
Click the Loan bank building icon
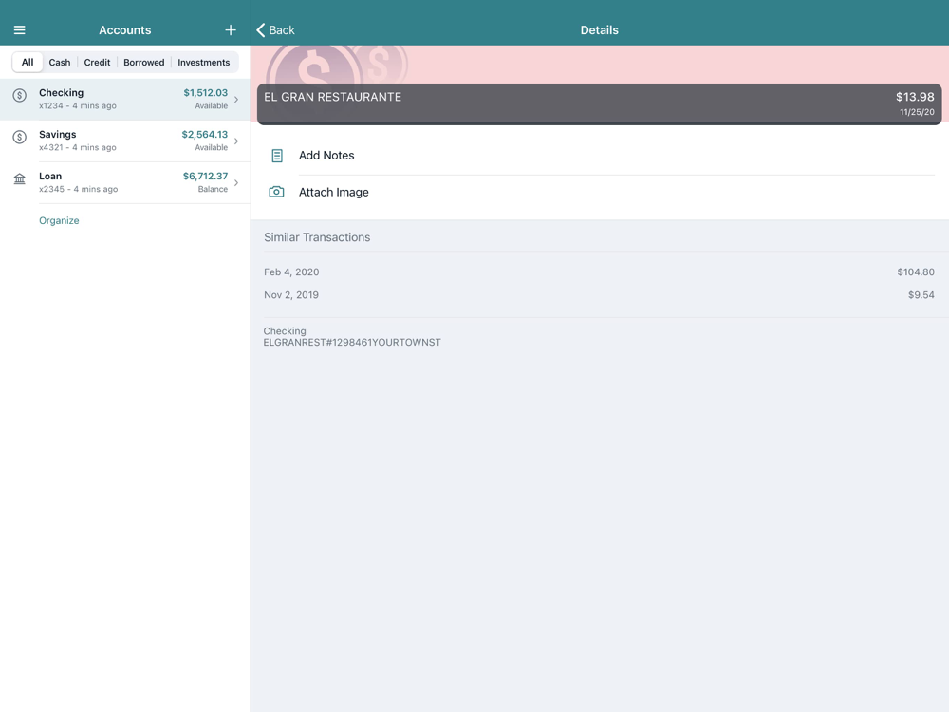click(x=19, y=179)
